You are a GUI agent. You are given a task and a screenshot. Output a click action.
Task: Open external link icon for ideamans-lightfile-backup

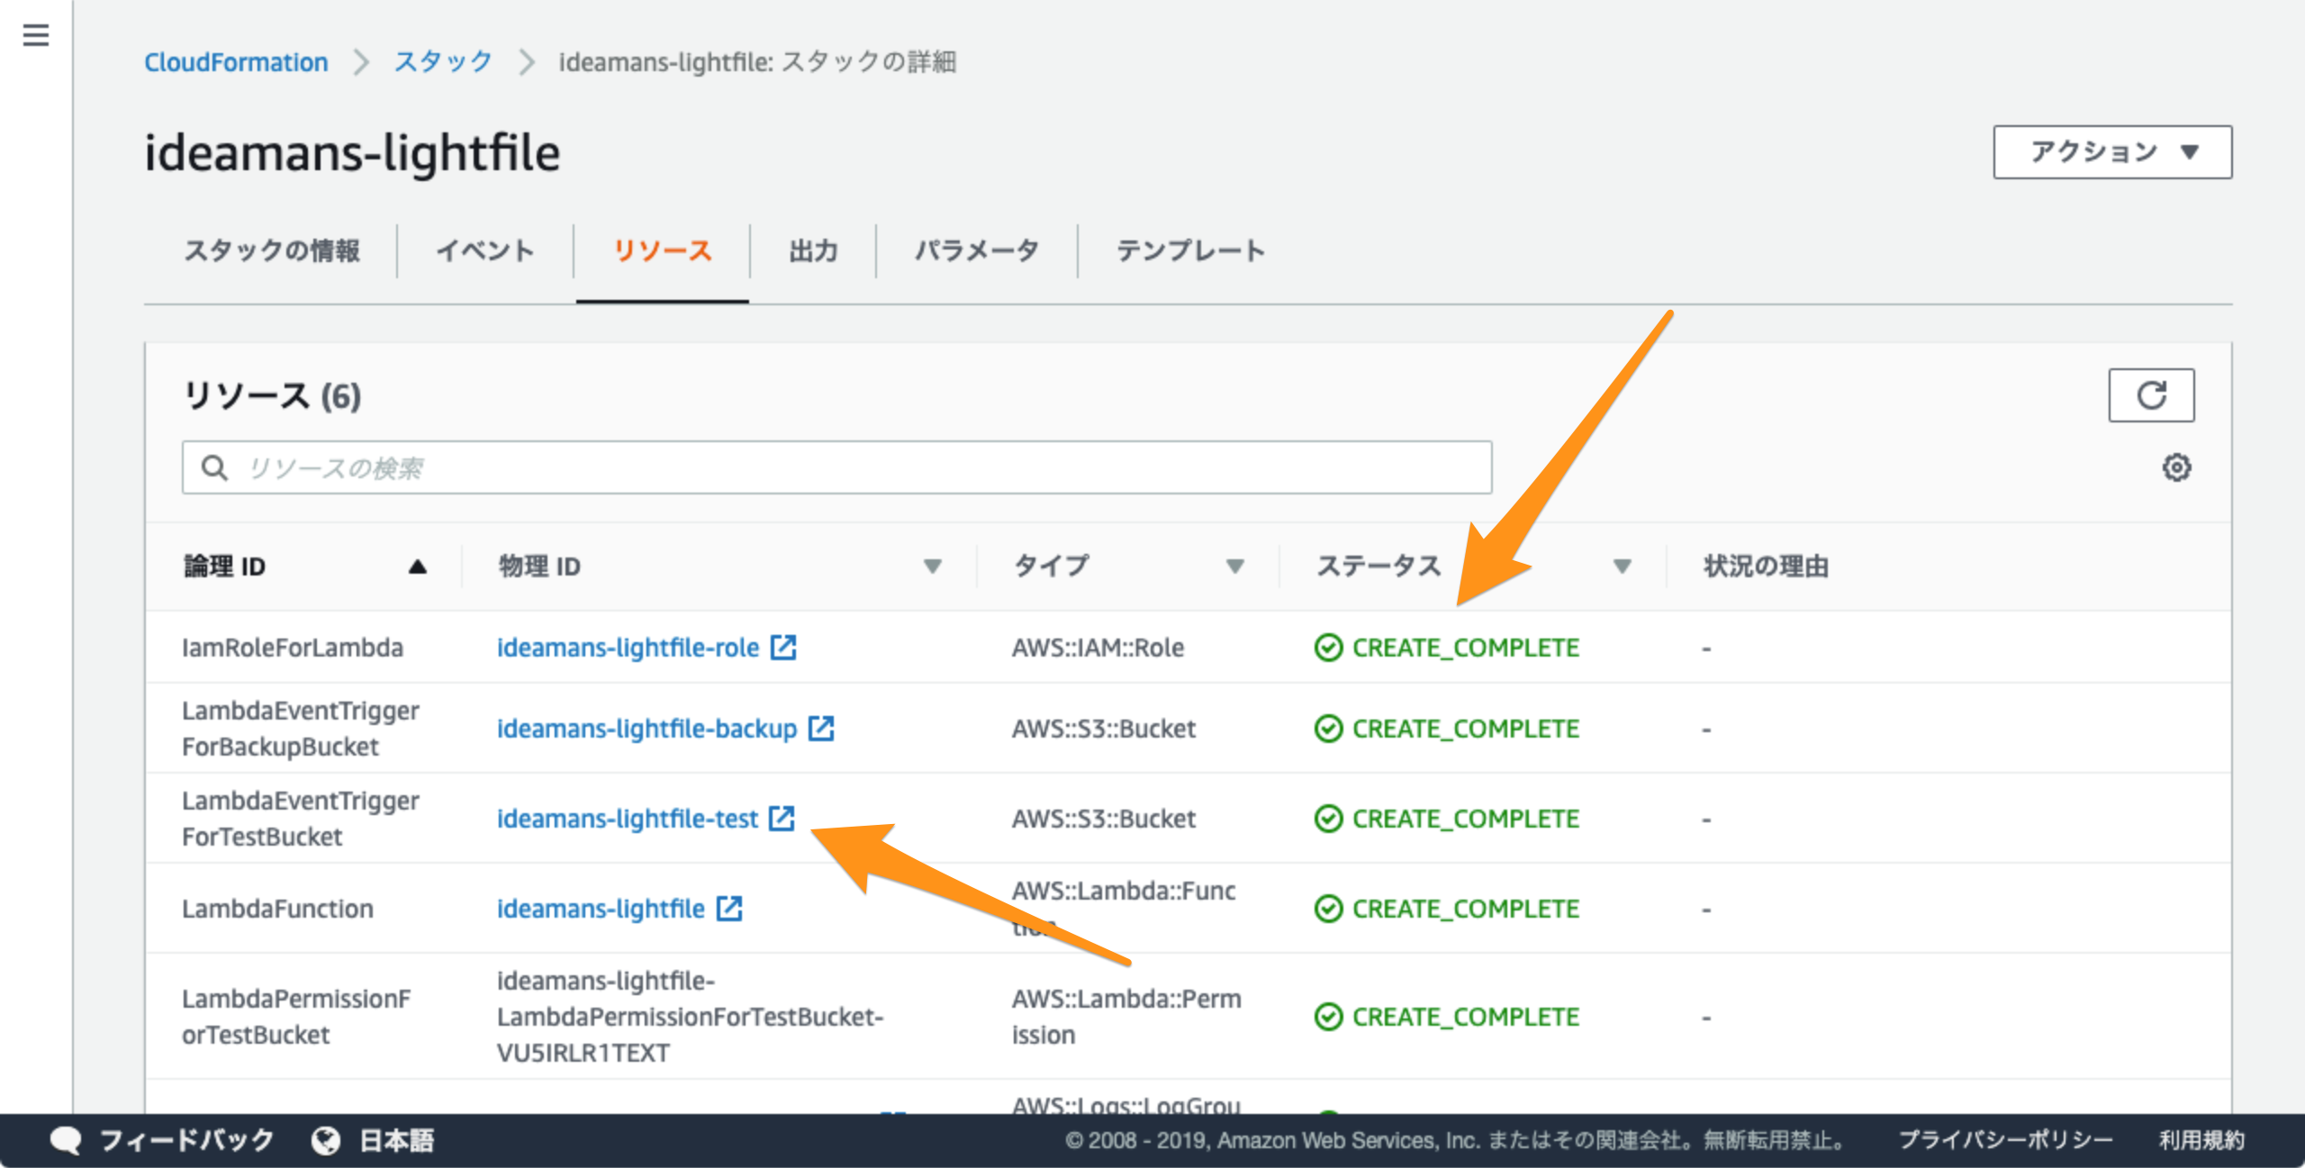(821, 728)
